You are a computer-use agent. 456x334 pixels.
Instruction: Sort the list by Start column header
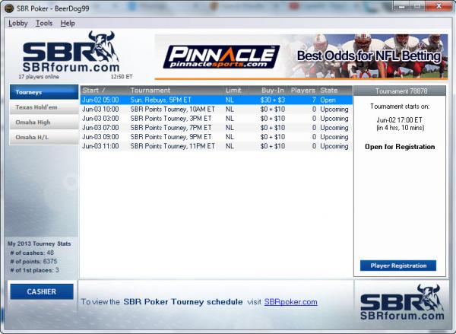coord(103,90)
